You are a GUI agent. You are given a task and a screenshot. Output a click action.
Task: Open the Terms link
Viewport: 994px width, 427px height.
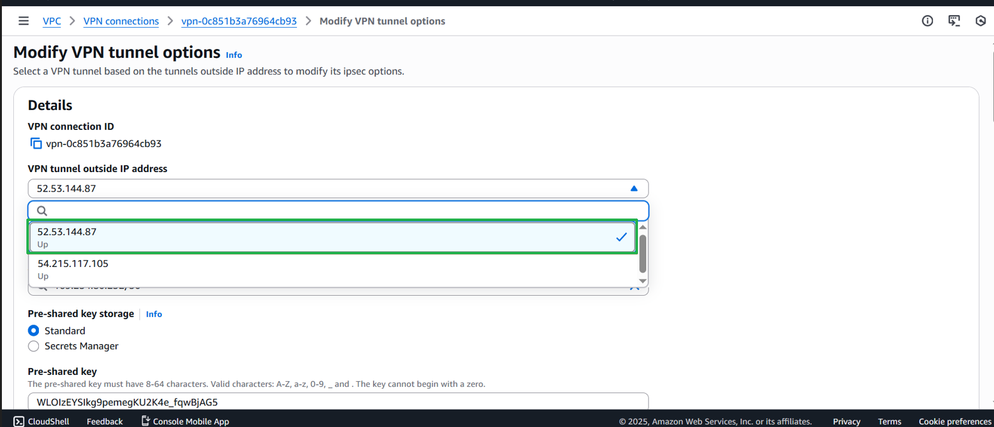pyautogui.click(x=889, y=421)
